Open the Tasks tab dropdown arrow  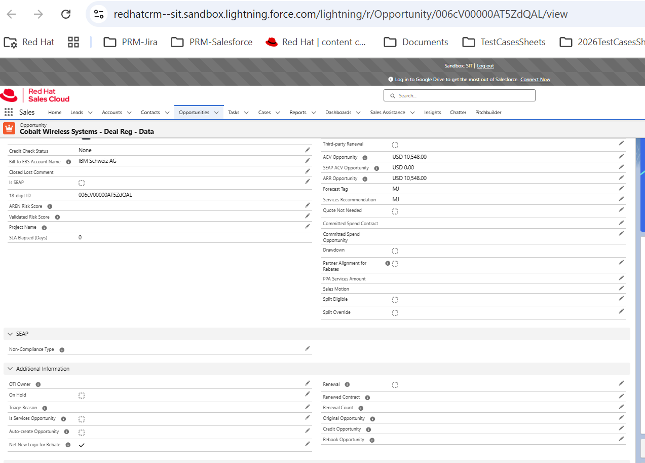(246, 113)
